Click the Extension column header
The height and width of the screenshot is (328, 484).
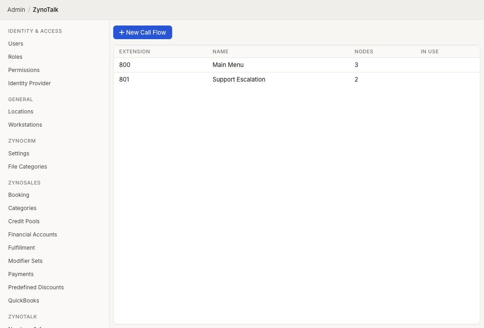135,52
